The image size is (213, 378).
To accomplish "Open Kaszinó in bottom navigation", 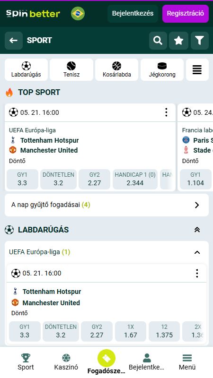I will point(66,362).
